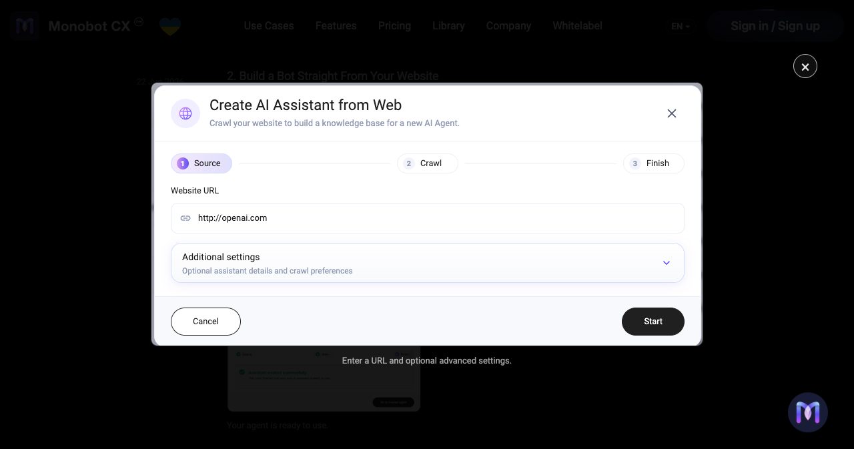Click the Ukraine heart icon
Image resolution: width=854 pixels, height=449 pixels.
[x=170, y=27]
